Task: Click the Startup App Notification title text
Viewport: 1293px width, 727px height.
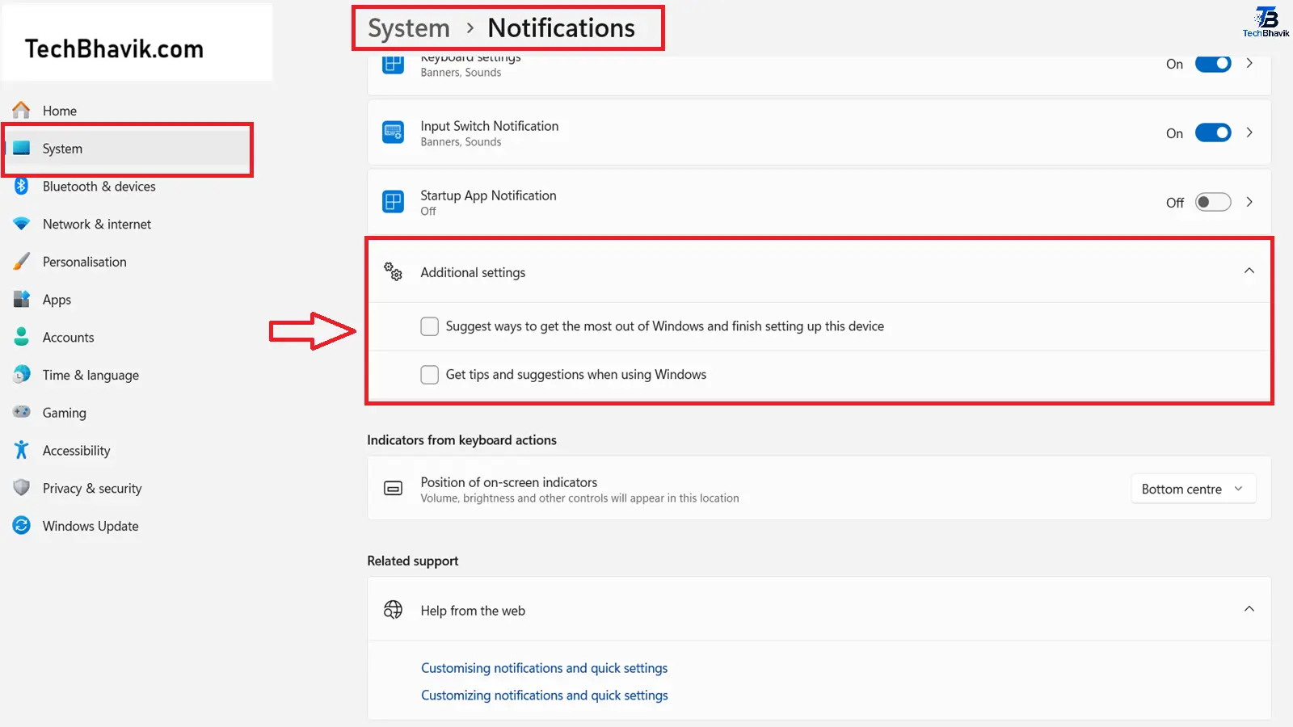Action: coord(488,195)
